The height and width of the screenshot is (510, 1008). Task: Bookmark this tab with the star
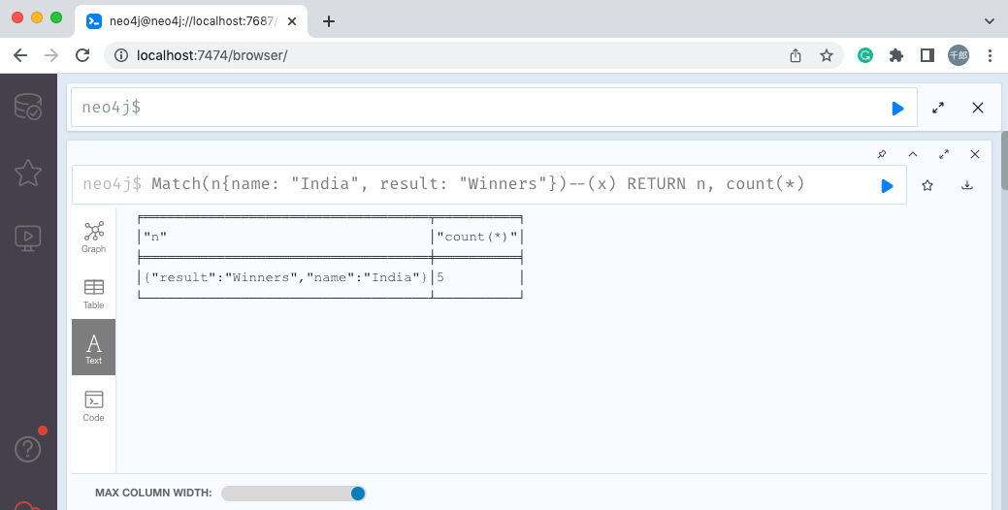[827, 55]
